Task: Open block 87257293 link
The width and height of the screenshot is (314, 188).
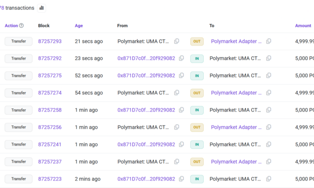Action: (50, 41)
